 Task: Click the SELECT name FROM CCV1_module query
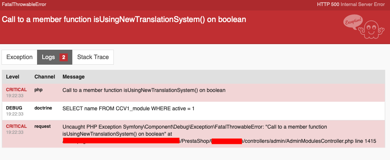[128, 108]
